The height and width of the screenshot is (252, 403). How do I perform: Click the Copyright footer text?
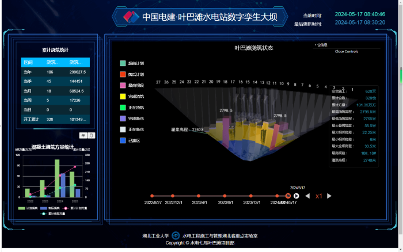coord(200,243)
